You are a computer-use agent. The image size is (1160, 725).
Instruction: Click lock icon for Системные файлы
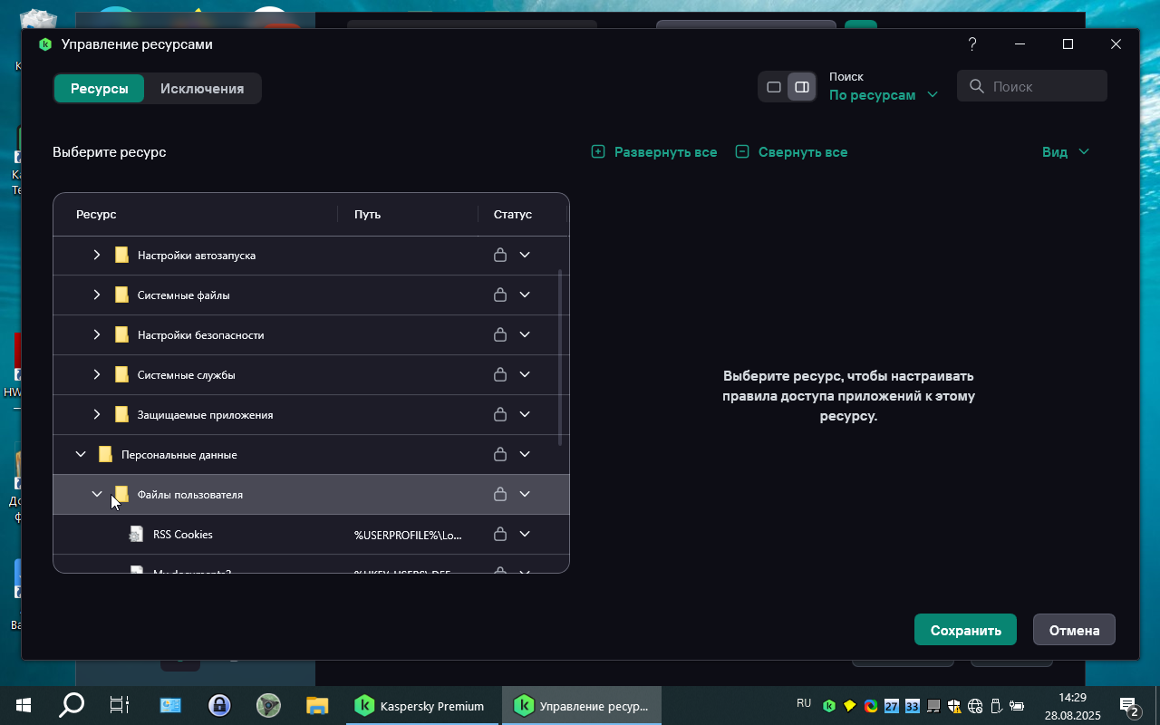(499, 295)
